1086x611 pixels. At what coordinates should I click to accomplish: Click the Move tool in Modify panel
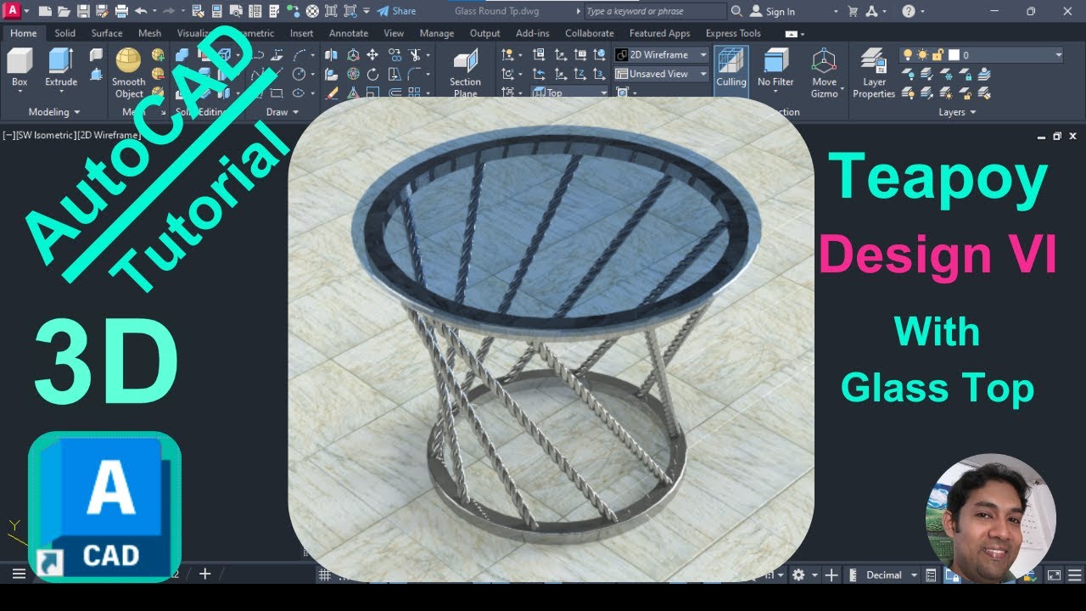coord(372,54)
